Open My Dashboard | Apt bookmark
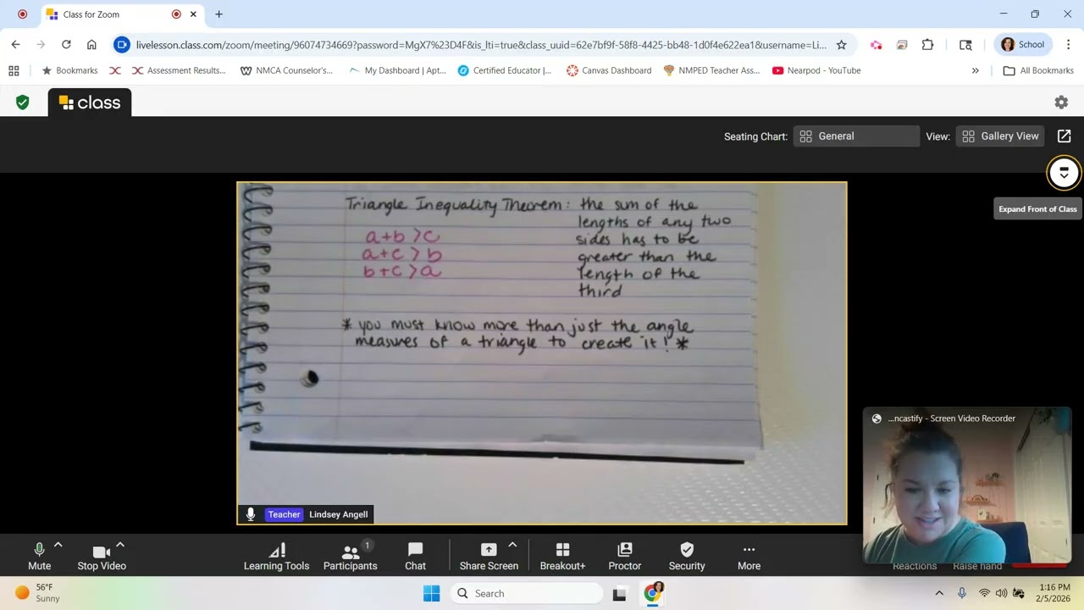This screenshot has width=1084, height=610. point(397,70)
